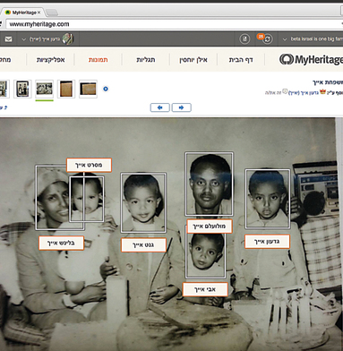The height and width of the screenshot is (351, 343).
Task: Open the אפליקציות menu item
Action: (51, 60)
